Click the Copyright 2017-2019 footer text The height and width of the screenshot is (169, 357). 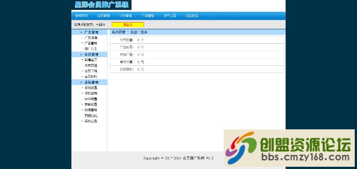(x=178, y=158)
